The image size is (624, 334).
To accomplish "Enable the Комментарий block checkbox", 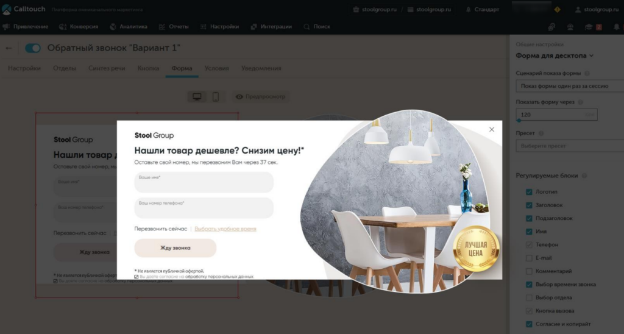I will tap(529, 271).
